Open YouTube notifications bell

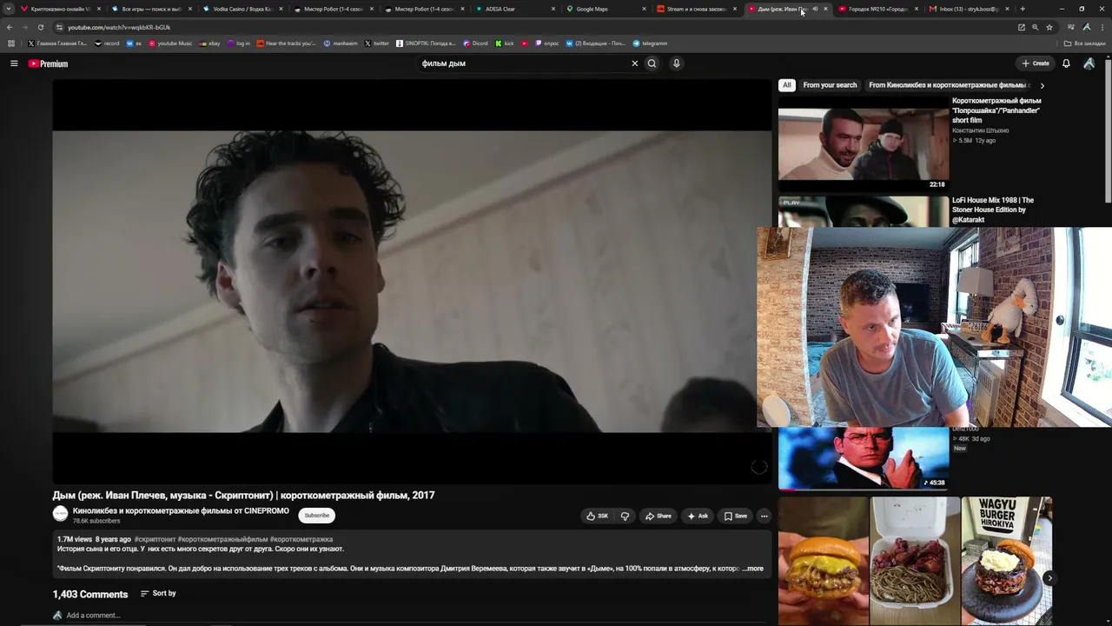click(x=1066, y=63)
